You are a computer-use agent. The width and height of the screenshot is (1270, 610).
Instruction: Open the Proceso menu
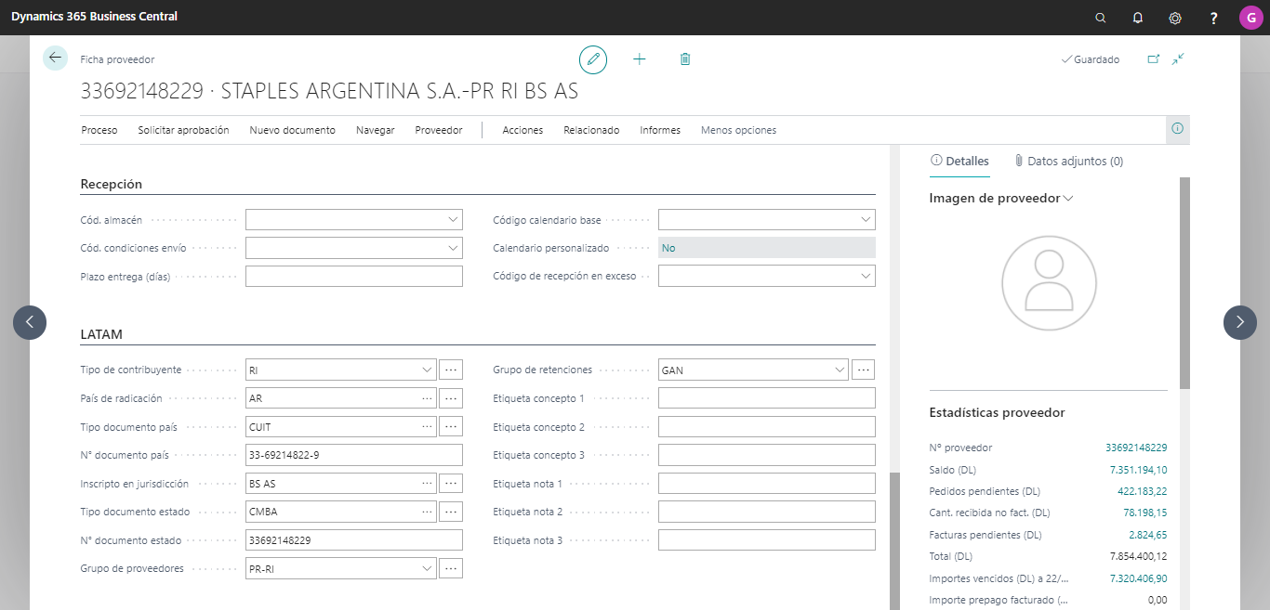tap(99, 130)
